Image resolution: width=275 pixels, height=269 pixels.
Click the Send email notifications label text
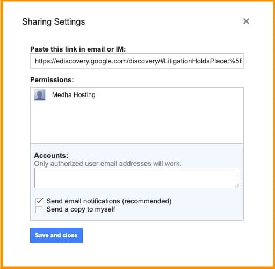pos(109,201)
